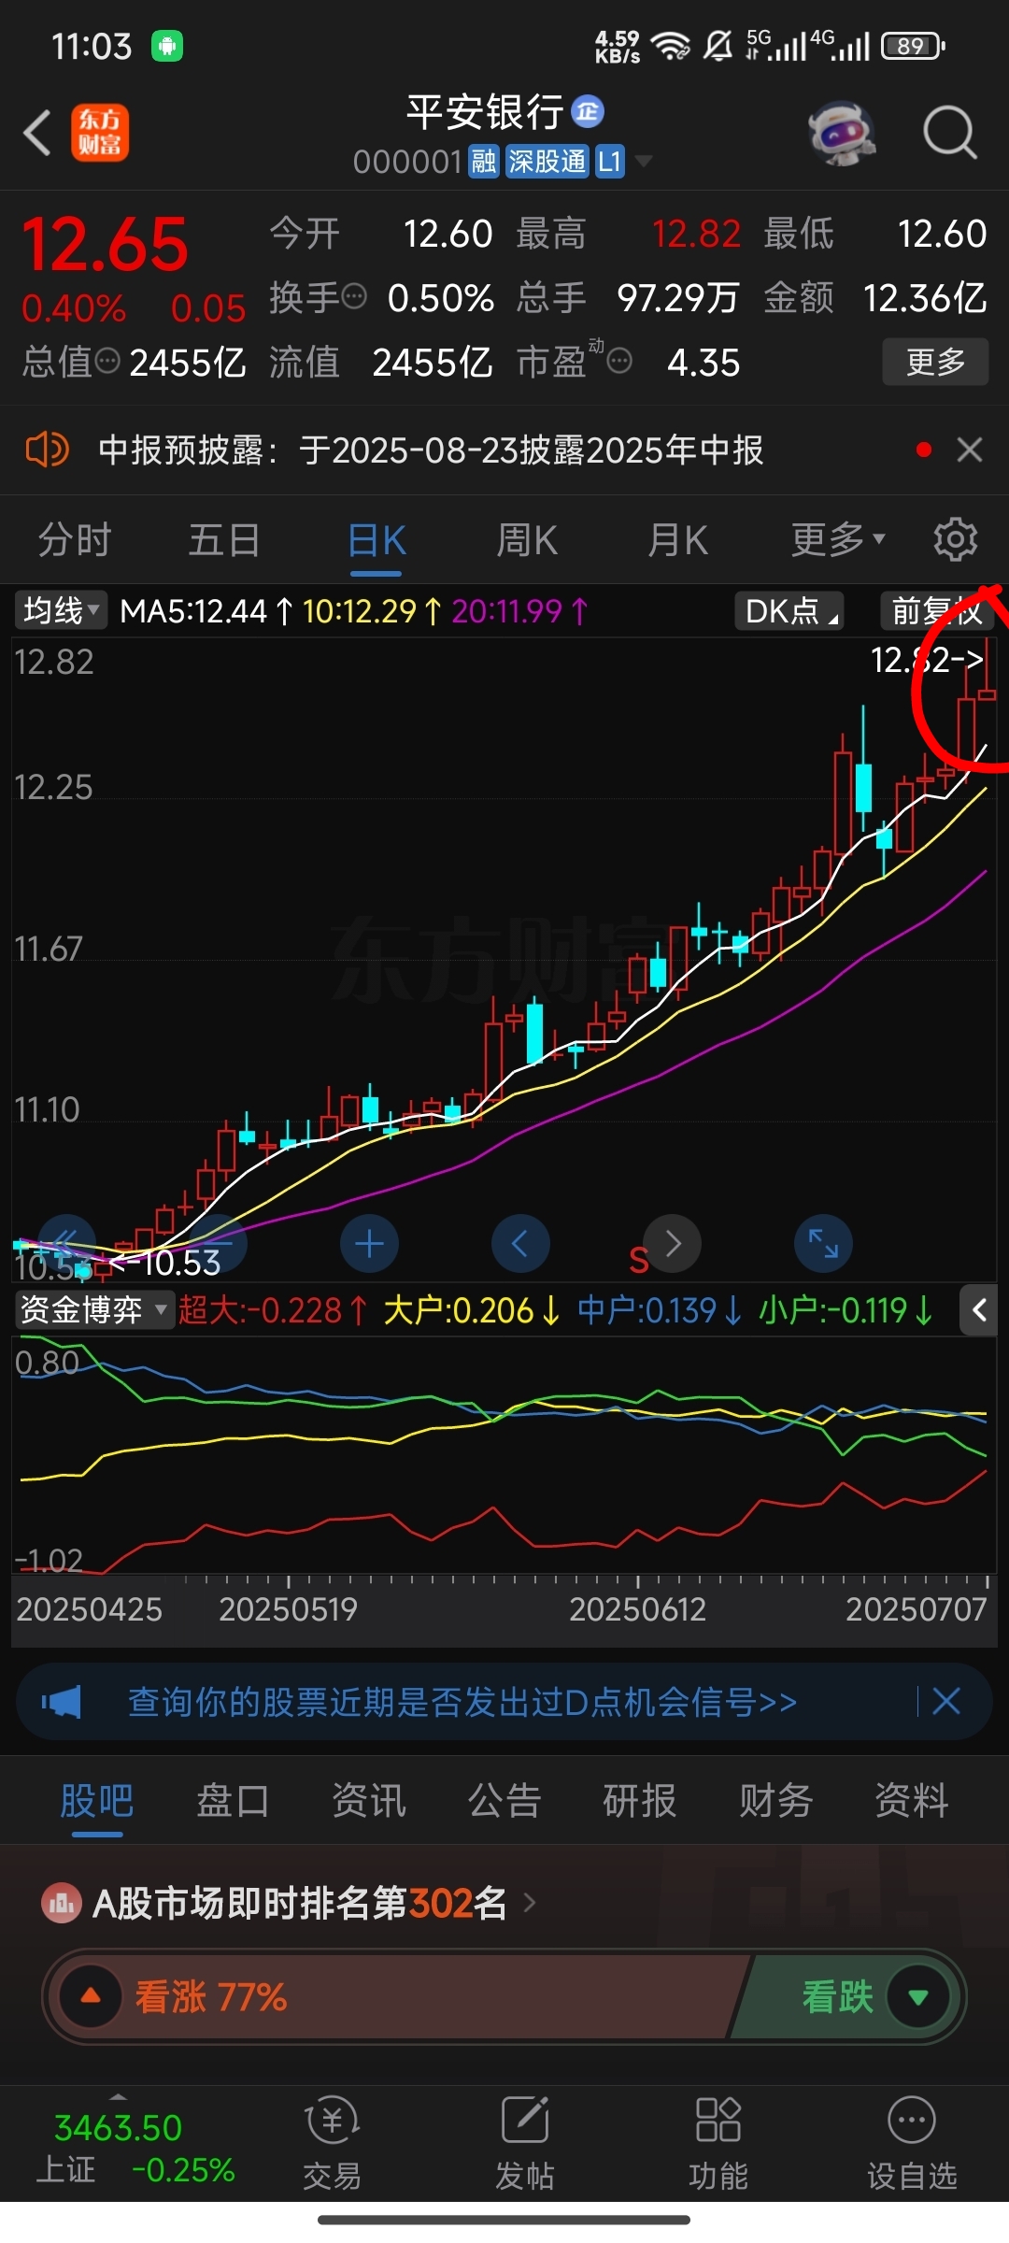Vote 看涨 with up arrow button
The height and width of the screenshot is (2243, 1009).
pos(91,1996)
